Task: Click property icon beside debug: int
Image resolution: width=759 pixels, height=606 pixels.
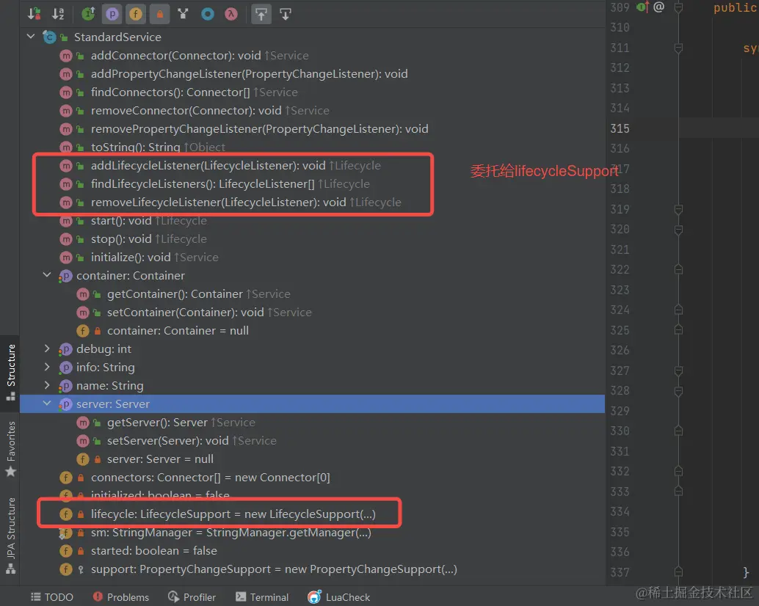Action: pyautogui.click(x=65, y=348)
